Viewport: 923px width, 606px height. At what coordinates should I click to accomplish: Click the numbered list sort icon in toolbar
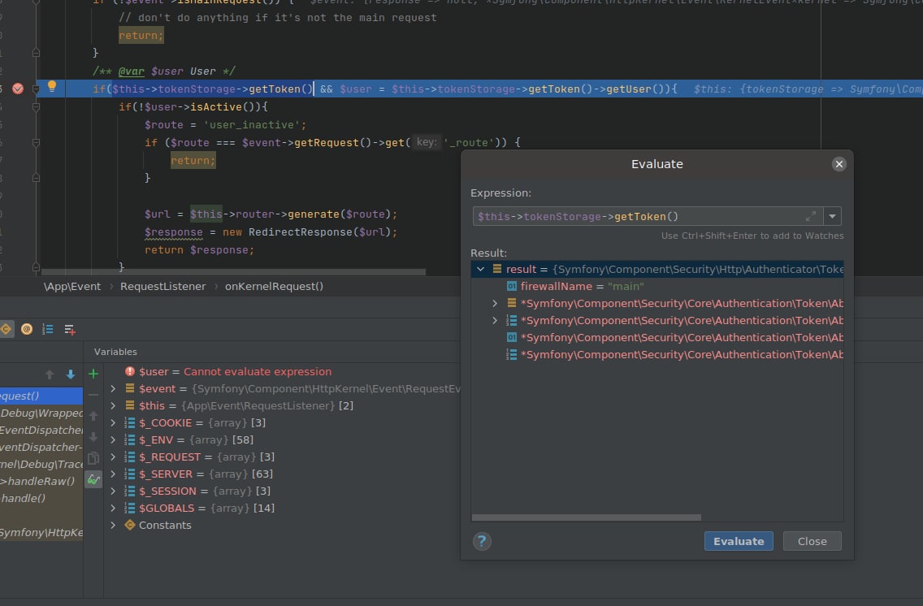48,329
